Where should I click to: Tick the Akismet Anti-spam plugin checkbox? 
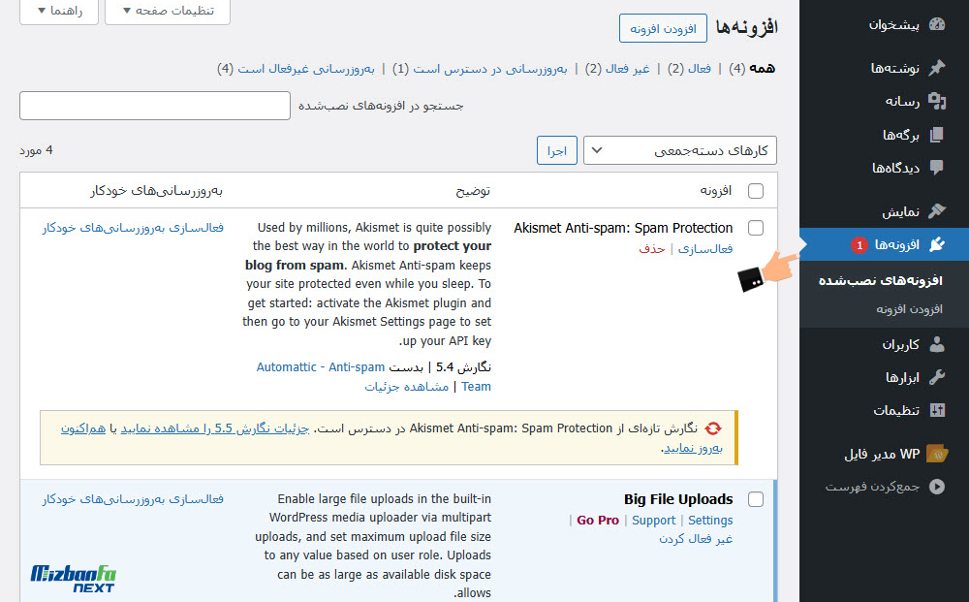[x=756, y=228]
